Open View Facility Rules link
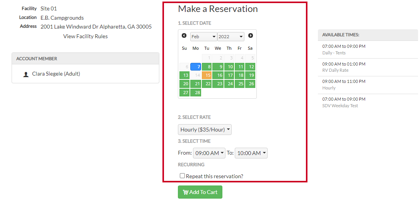The width and height of the screenshot is (420, 204). click(85, 36)
